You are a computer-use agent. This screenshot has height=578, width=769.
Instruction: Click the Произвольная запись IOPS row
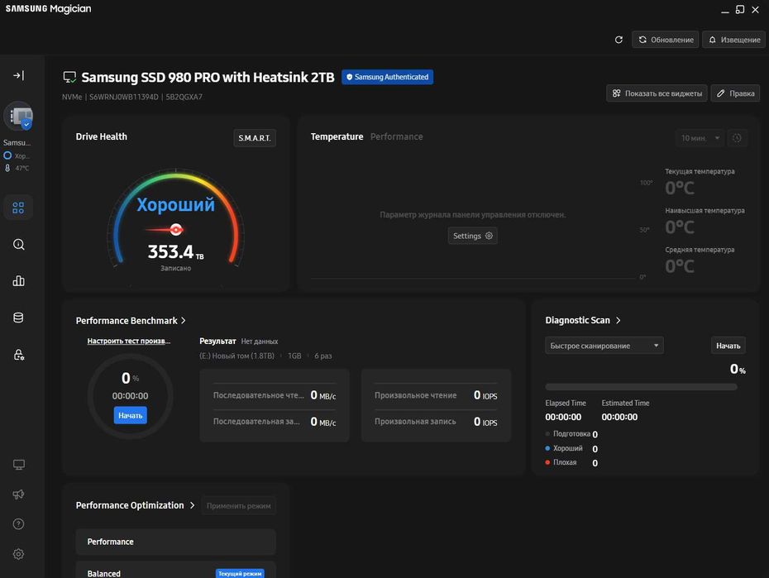point(436,422)
